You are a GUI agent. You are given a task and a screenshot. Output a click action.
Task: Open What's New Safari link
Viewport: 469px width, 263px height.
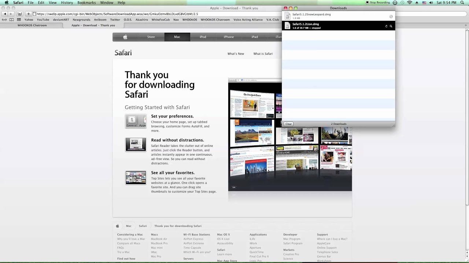tap(236, 54)
